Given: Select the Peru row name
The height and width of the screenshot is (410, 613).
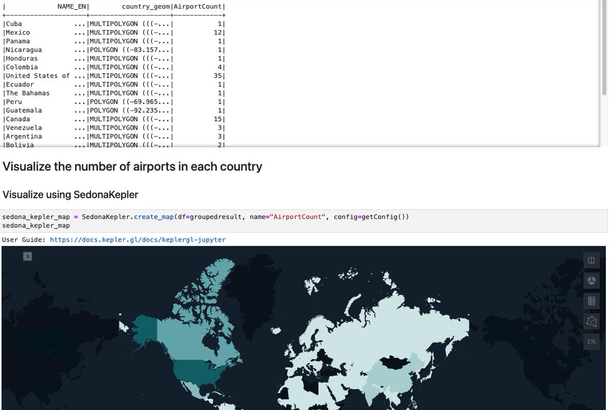Looking at the screenshot, I should coord(14,102).
